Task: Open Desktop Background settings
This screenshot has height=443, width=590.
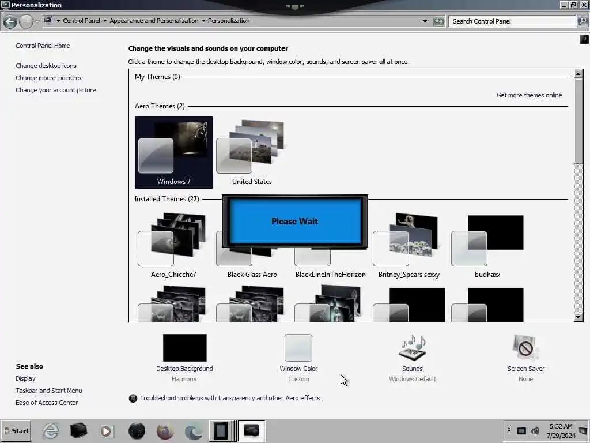Action: click(x=184, y=347)
